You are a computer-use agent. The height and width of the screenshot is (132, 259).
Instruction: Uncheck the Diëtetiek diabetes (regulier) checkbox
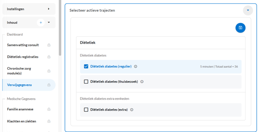[x=86, y=67]
